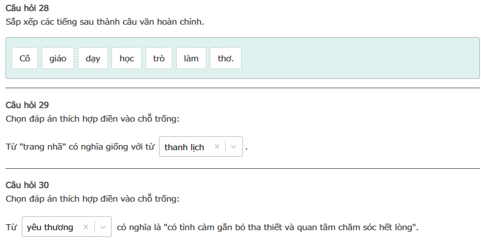Select the word tile "Cô"
481x240 pixels.
coord(24,58)
